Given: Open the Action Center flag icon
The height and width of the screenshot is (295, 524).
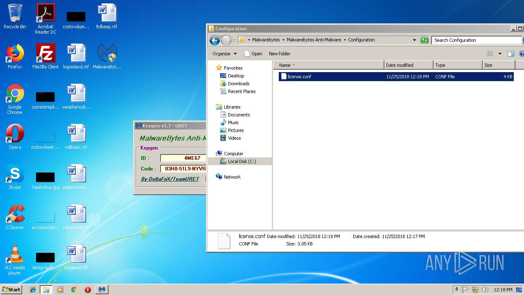Looking at the screenshot, I should [x=465, y=290].
